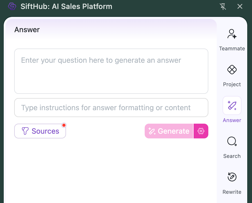Click the Answer magic wand sidebar icon

coord(232,105)
